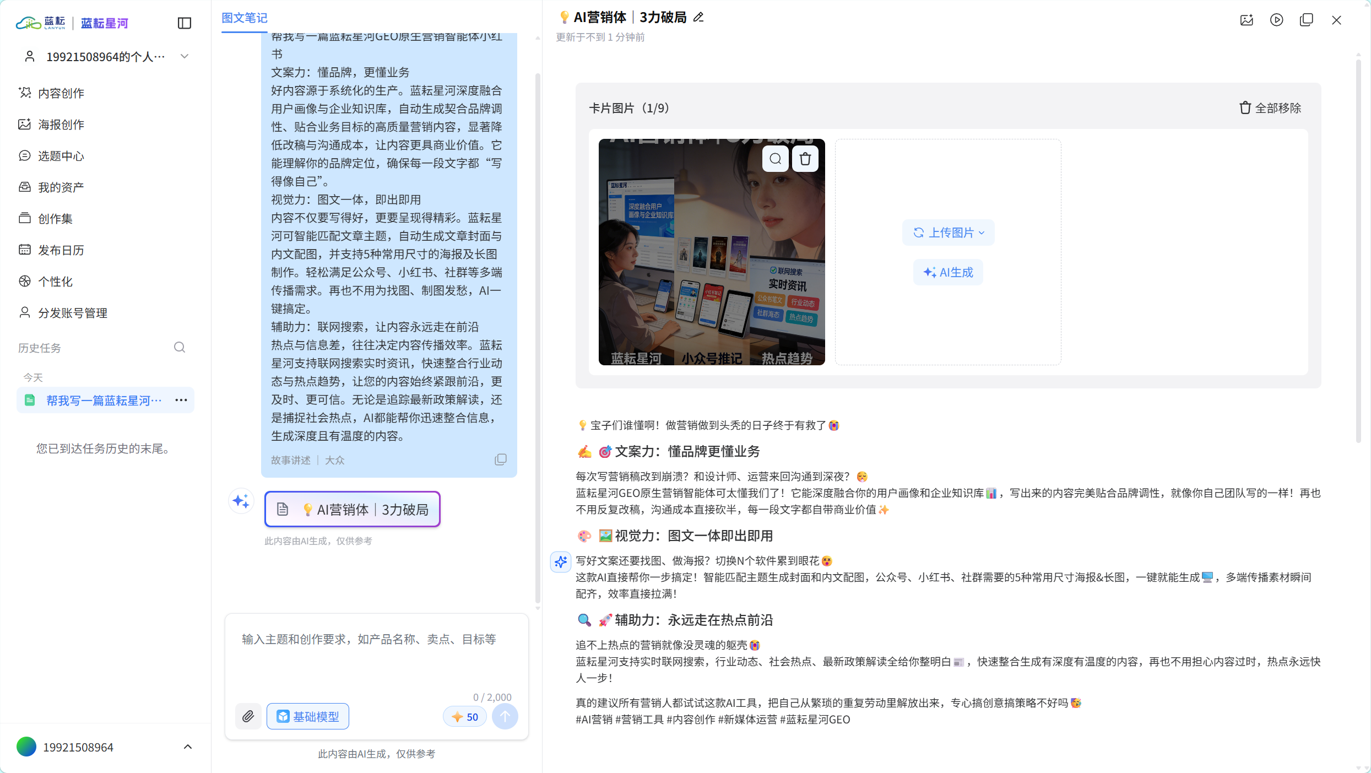Viewport: 1371px width, 773px height.
Task: Select the 海报创作 sidebar icon
Action: click(x=24, y=124)
